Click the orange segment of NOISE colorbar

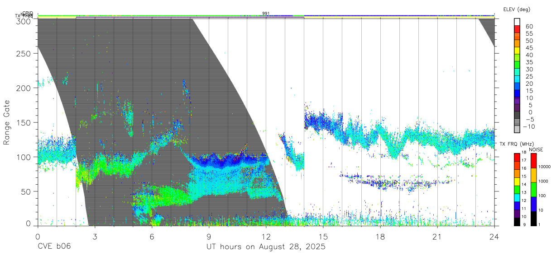coord(533,175)
